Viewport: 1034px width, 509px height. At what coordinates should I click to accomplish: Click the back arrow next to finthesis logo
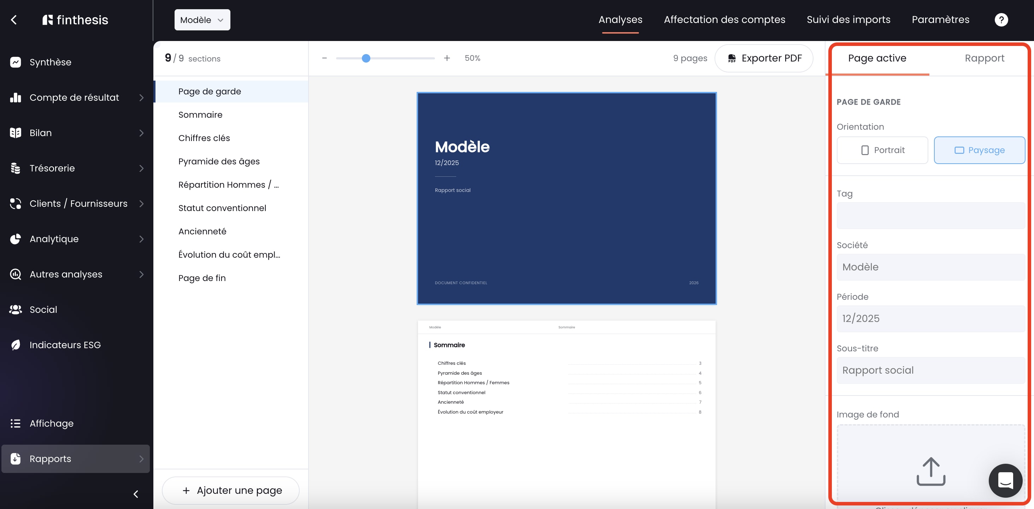pos(14,20)
